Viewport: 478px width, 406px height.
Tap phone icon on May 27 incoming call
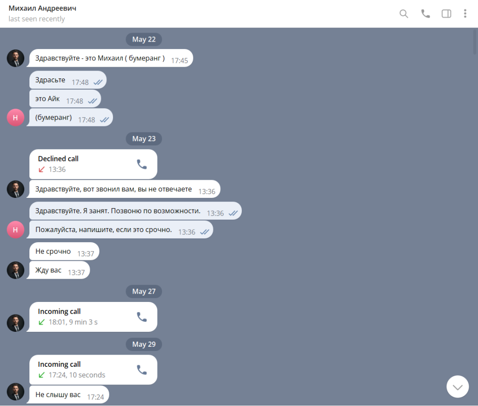pos(141,317)
